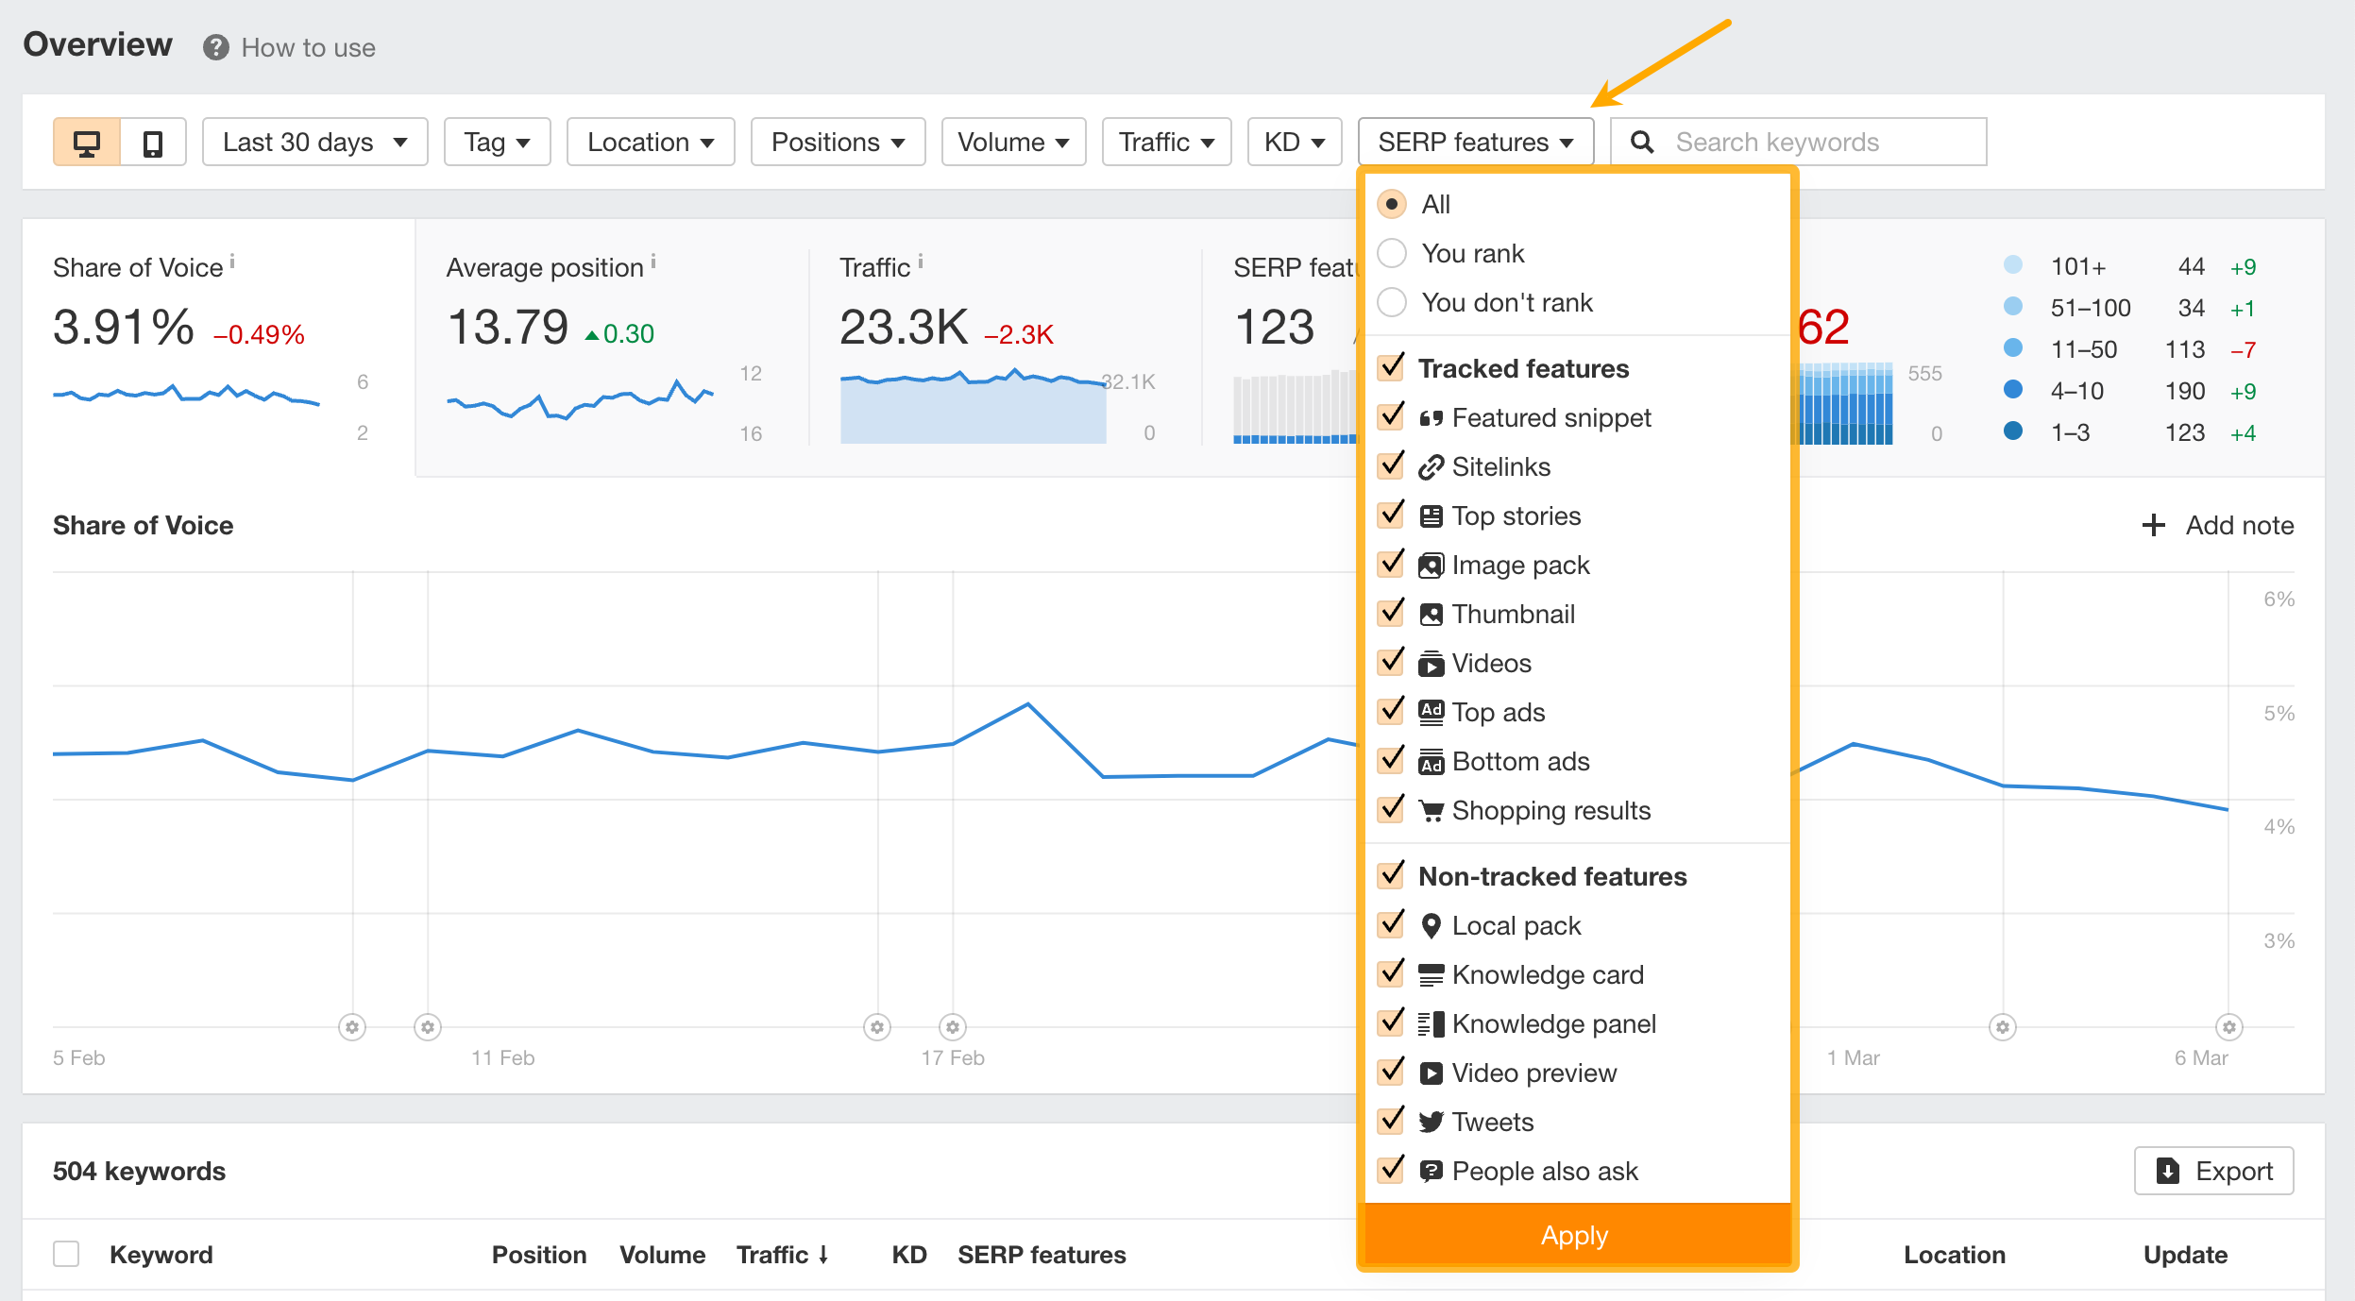Screen dimensions: 2355x1301
Task: Open the KD filter dropdown
Action: [1295, 143]
